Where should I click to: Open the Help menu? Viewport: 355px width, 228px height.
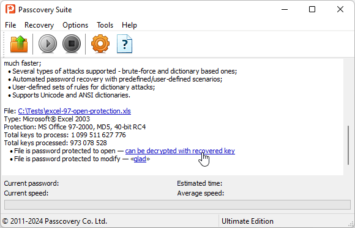point(129,25)
